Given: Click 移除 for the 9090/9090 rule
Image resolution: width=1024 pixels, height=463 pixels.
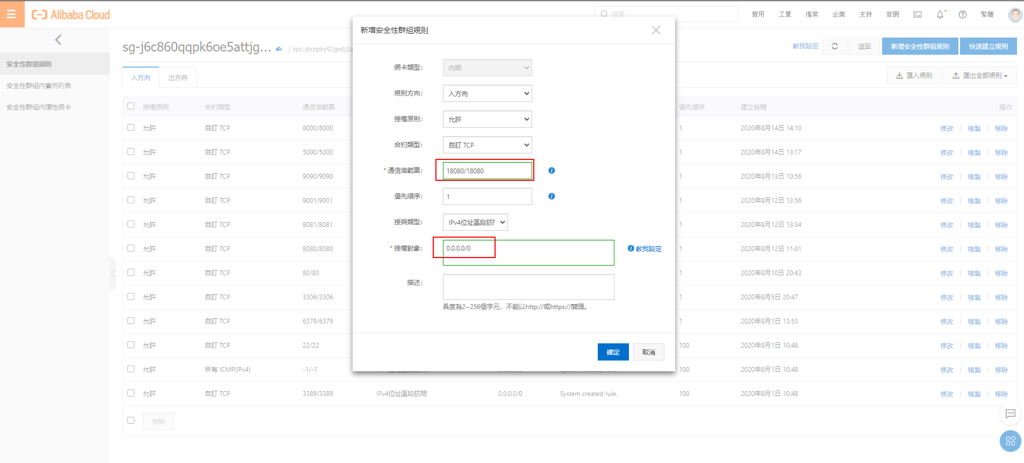Looking at the screenshot, I should pyautogui.click(x=1001, y=177).
